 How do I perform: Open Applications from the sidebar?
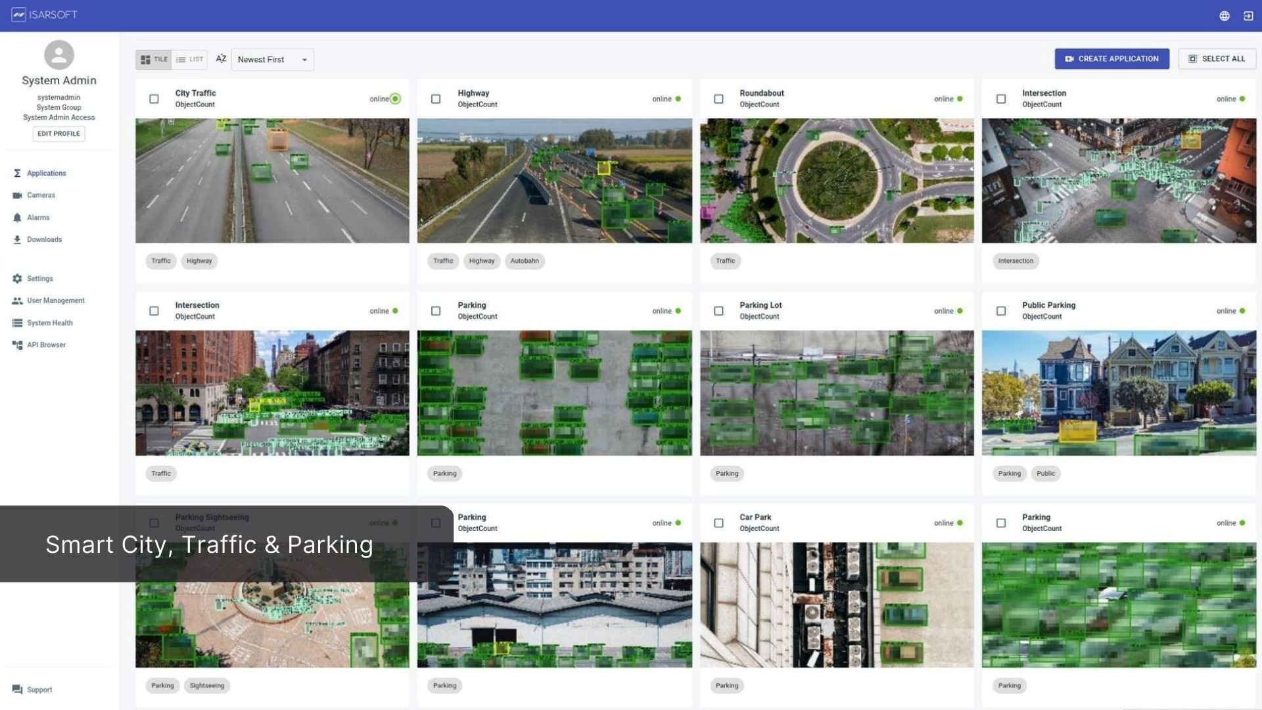(46, 173)
